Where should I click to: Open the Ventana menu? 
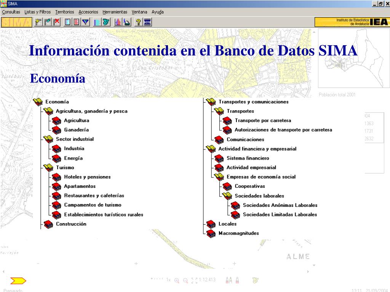(x=139, y=12)
